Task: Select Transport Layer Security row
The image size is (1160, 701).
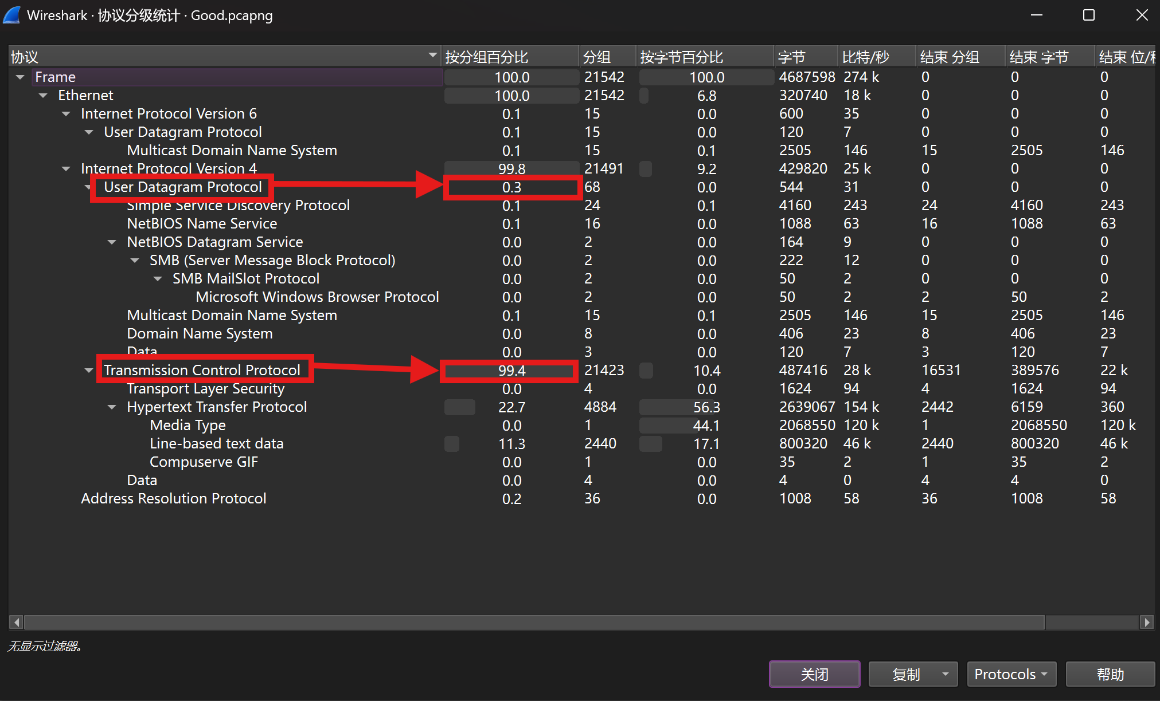Action: coord(581,388)
